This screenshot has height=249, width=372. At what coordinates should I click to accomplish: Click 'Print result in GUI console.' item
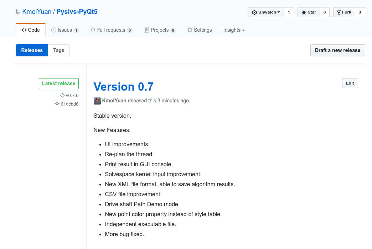(x=139, y=164)
